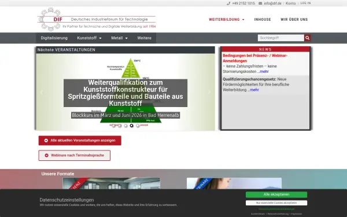Open the Digitalisierung category
347x217 pixels.
coord(54,38)
